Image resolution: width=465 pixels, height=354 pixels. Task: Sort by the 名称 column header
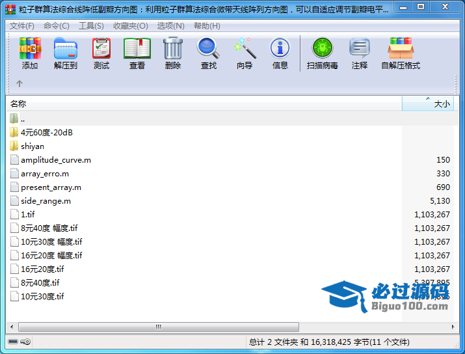(x=204, y=103)
